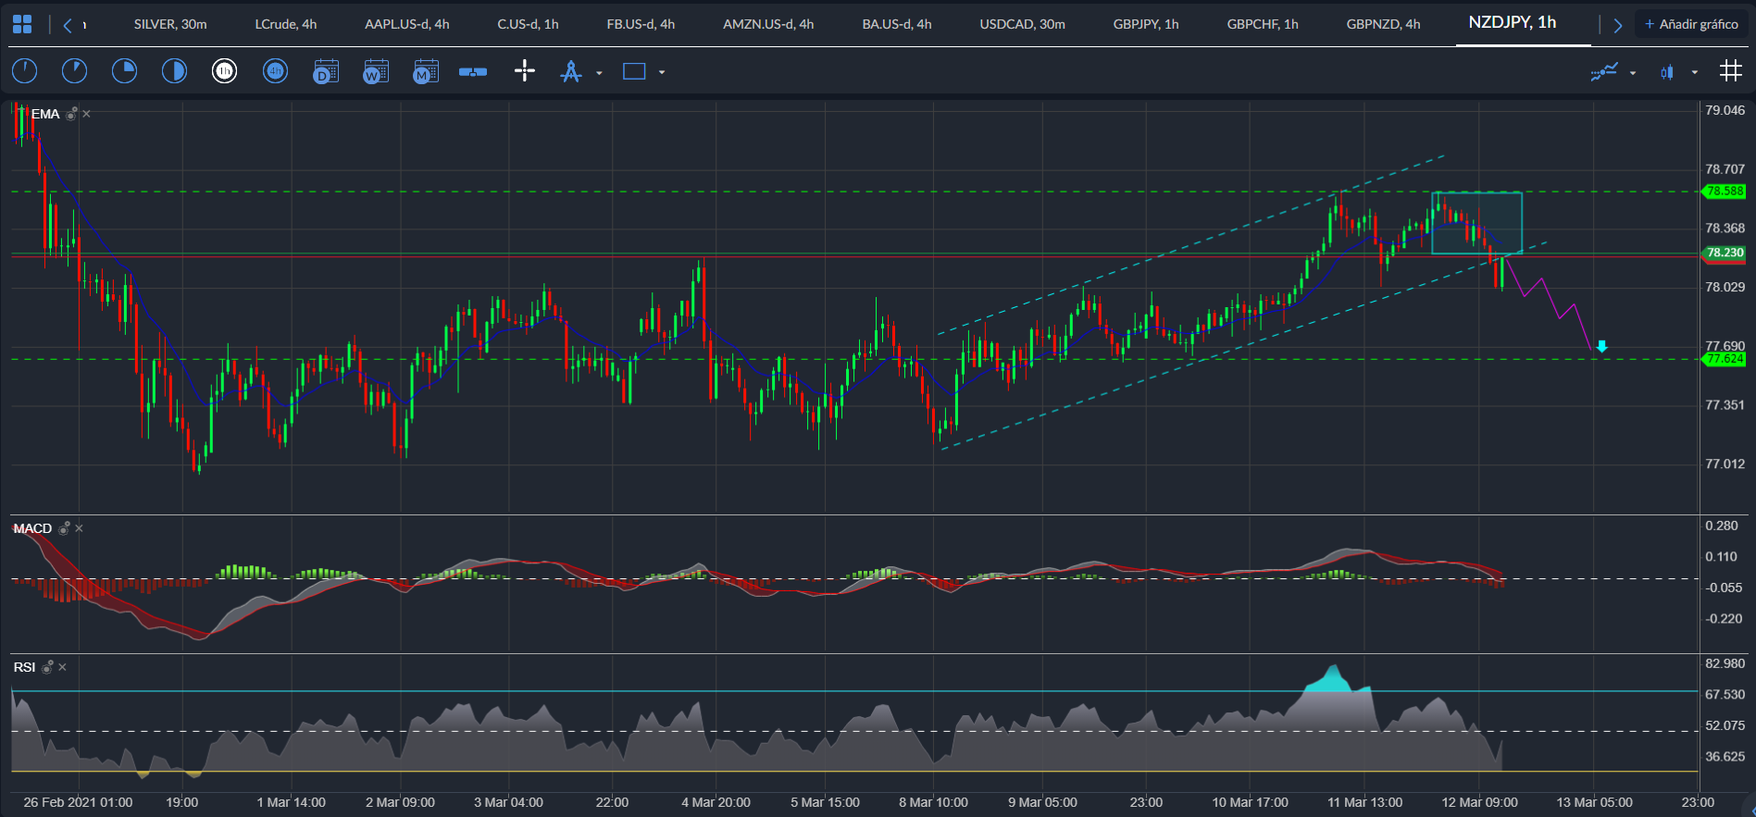
Task: Expand the indicators dropdown arrow
Action: coord(1632,72)
